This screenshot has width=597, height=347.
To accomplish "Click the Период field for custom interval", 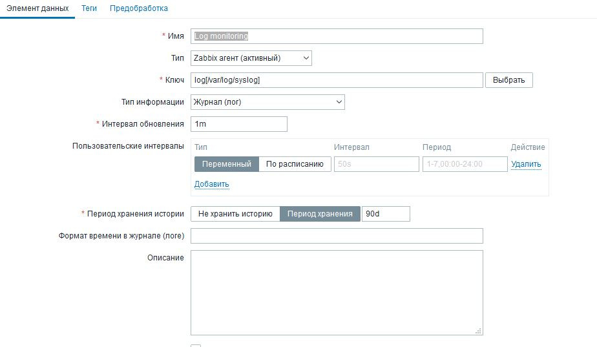I will click(x=465, y=164).
